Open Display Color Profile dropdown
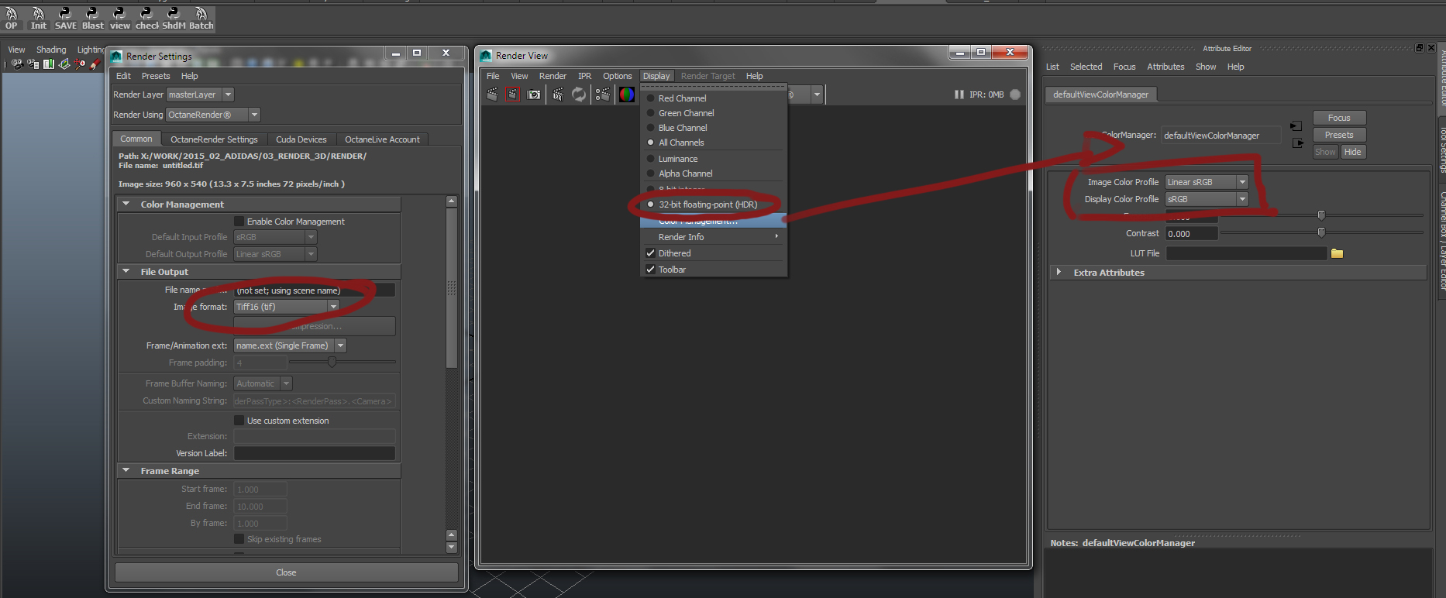 (1207, 199)
